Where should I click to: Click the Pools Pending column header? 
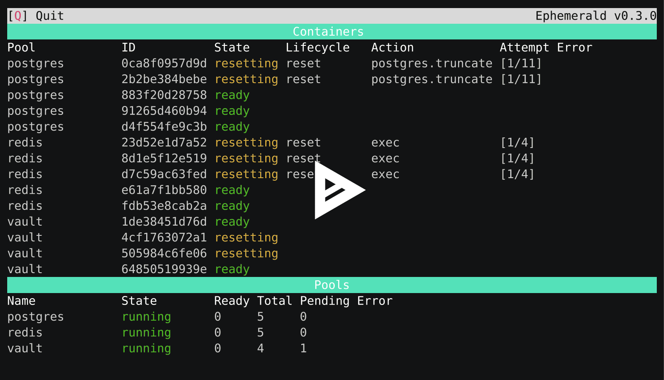click(x=325, y=301)
